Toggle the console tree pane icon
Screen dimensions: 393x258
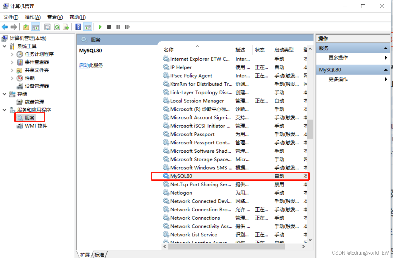click(36, 27)
